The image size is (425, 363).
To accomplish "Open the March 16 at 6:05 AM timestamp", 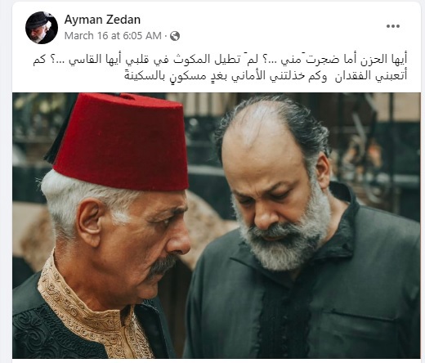I will tap(113, 36).
